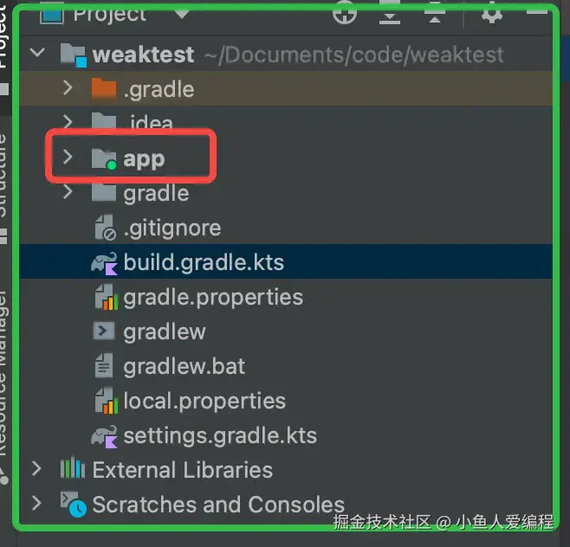The image size is (570, 547).
Task: Open the Project panel settings gear
Action: 491,13
